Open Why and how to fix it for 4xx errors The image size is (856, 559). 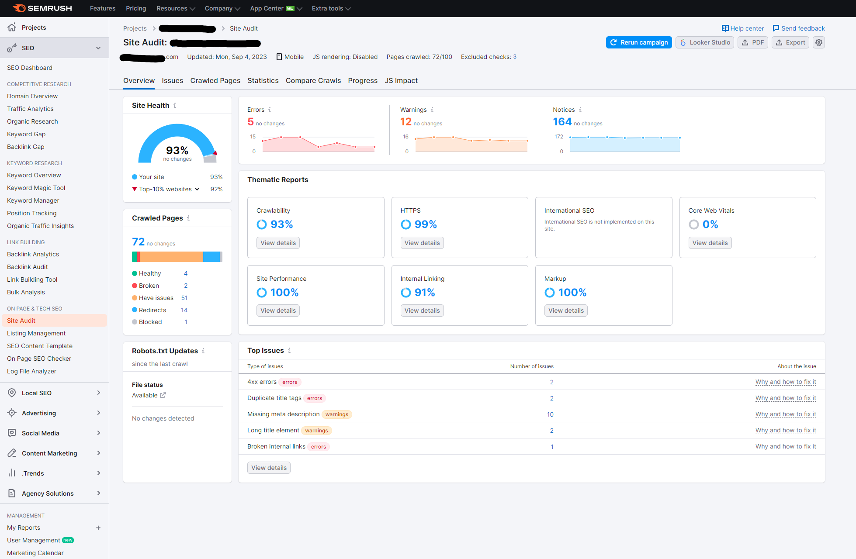coord(785,382)
